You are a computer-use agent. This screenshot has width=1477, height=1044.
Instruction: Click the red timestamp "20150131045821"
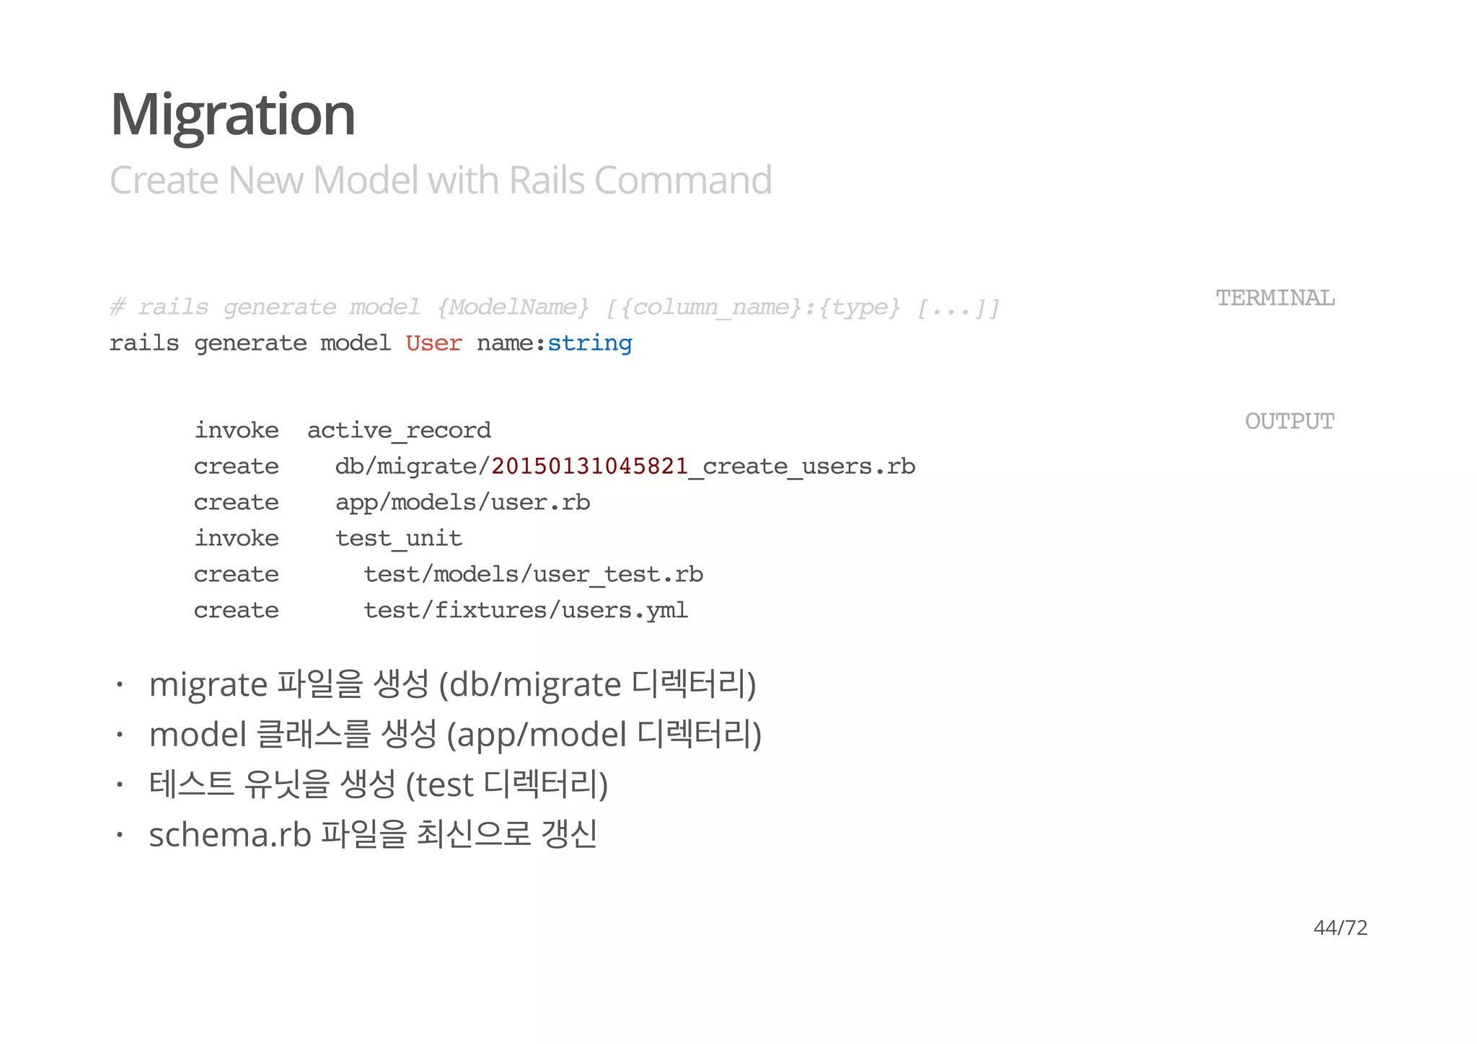click(589, 466)
